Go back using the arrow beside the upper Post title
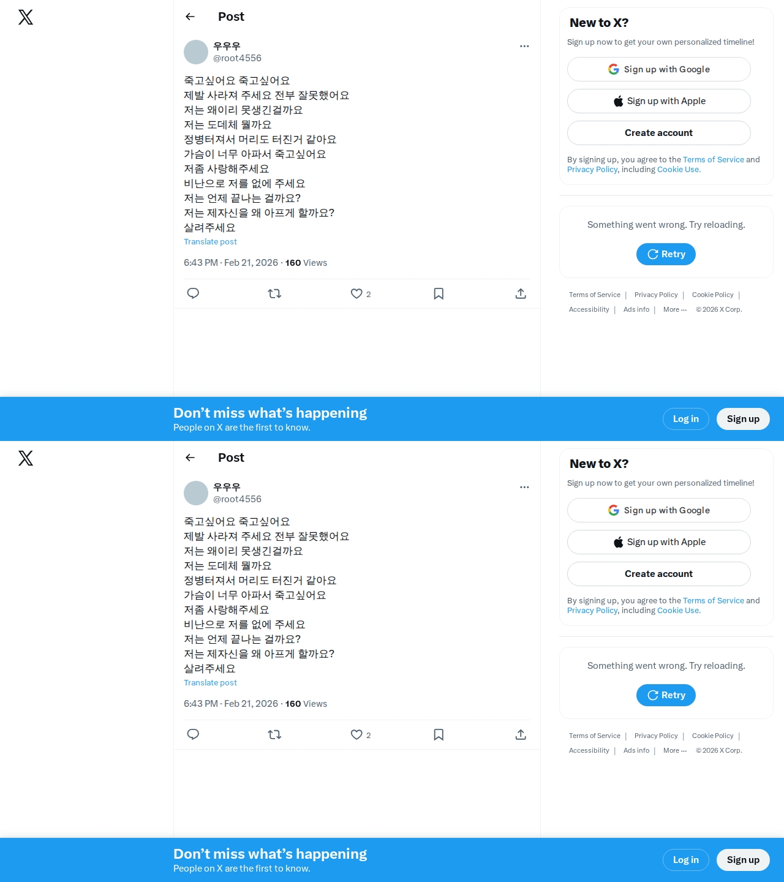 point(190,17)
